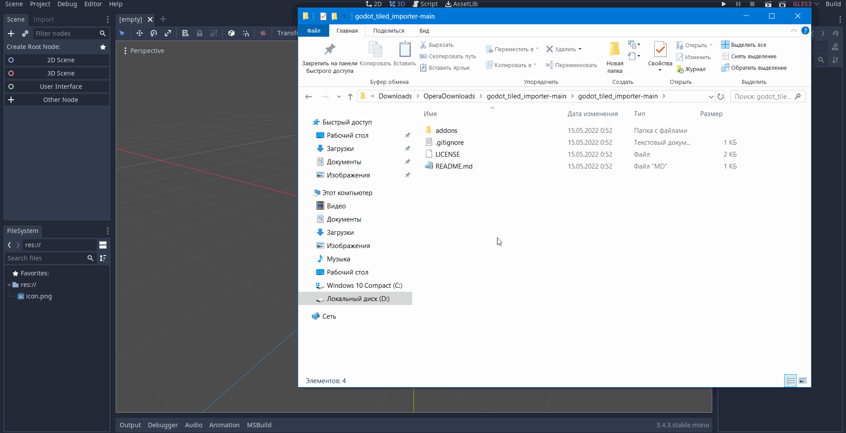Open Local Disk (D:) in navigation

[x=356, y=299]
